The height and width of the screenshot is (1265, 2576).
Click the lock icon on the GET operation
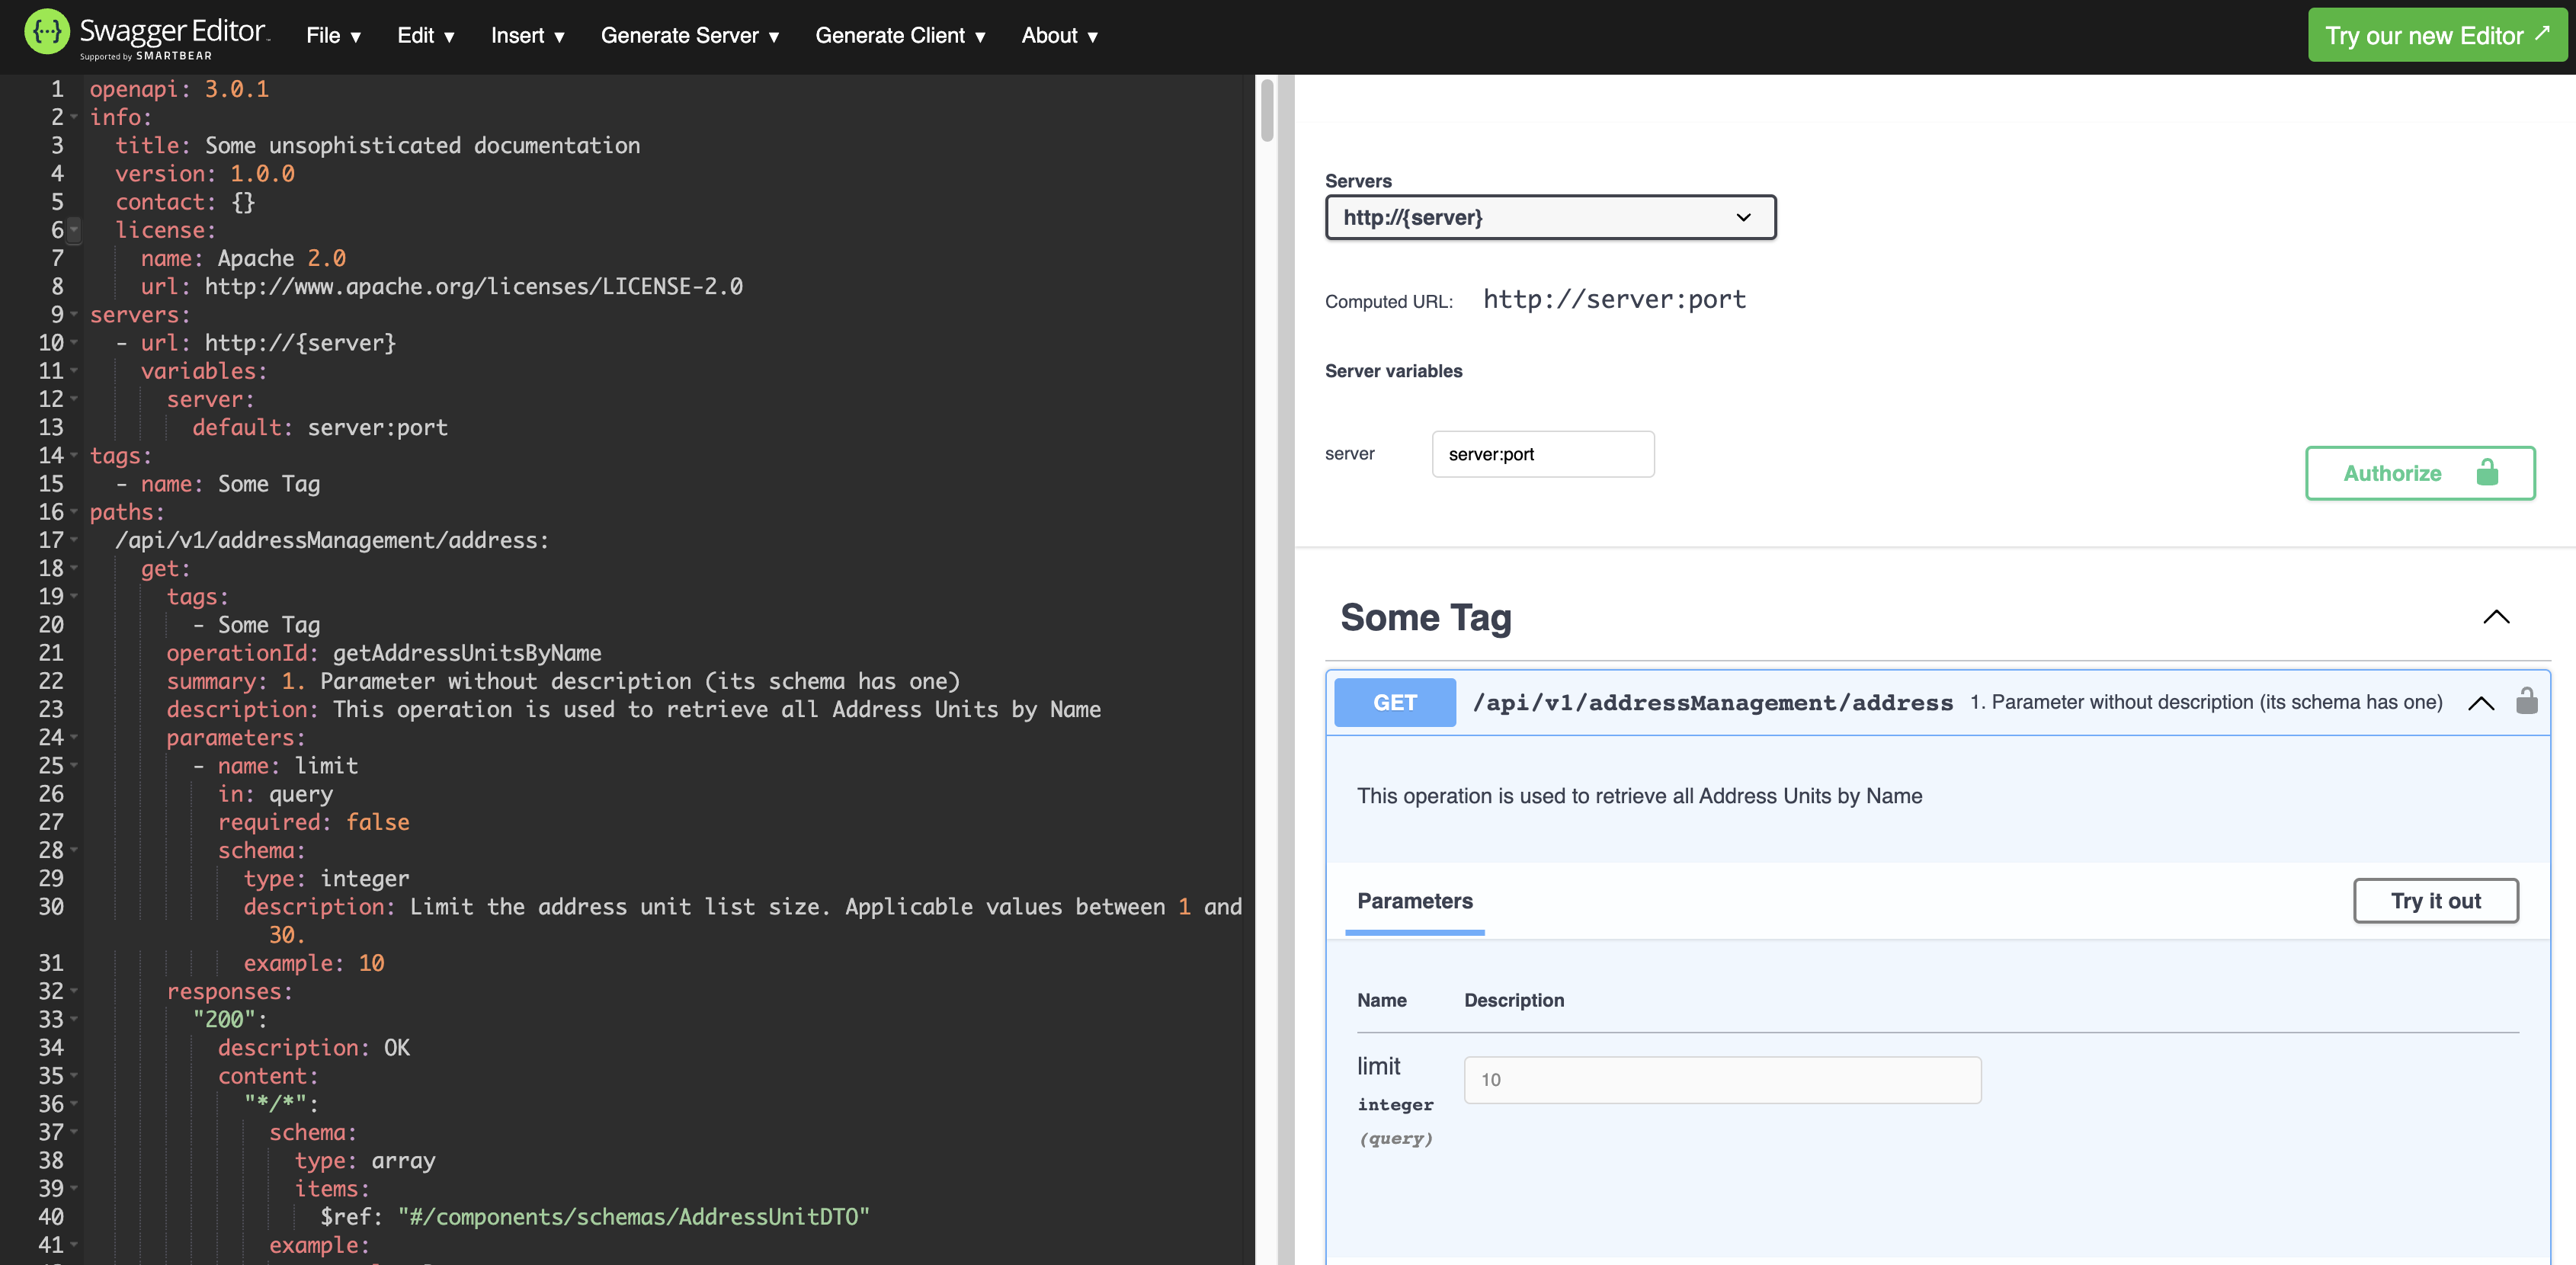2526,701
